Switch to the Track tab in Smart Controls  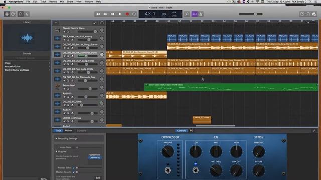(x=58, y=131)
